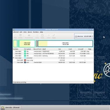Click the hard disk icon in device selector
This screenshot has width=110, height=110.
76,36
